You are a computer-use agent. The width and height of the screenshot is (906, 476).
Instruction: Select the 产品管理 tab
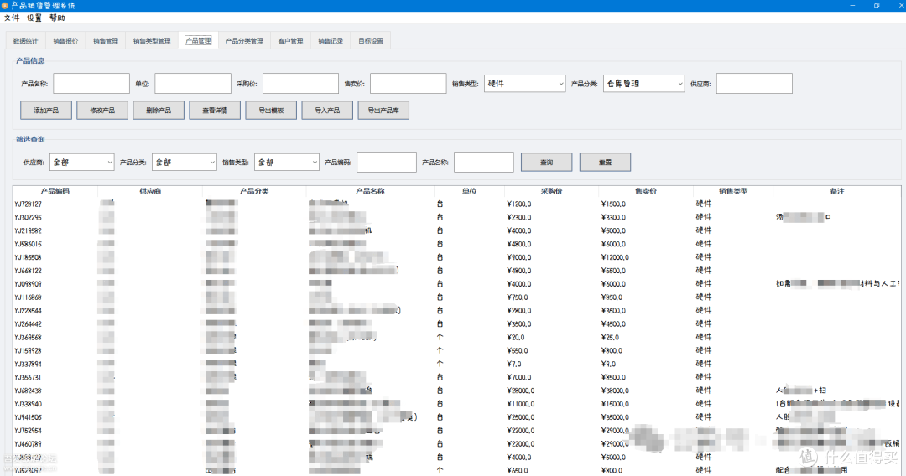(x=198, y=40)
